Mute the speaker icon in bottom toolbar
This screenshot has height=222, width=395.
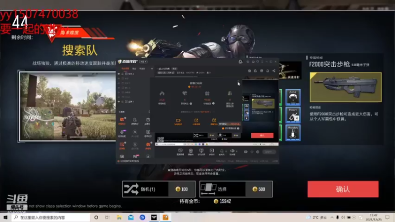click(x=232, y=151)
